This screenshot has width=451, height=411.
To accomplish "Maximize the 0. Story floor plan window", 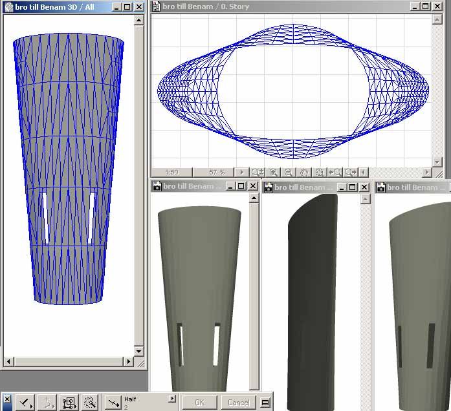I will click(x=426, y=6).
